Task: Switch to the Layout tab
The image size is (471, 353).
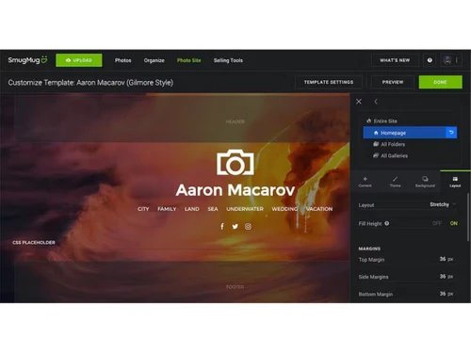Action: click(455, 182)
